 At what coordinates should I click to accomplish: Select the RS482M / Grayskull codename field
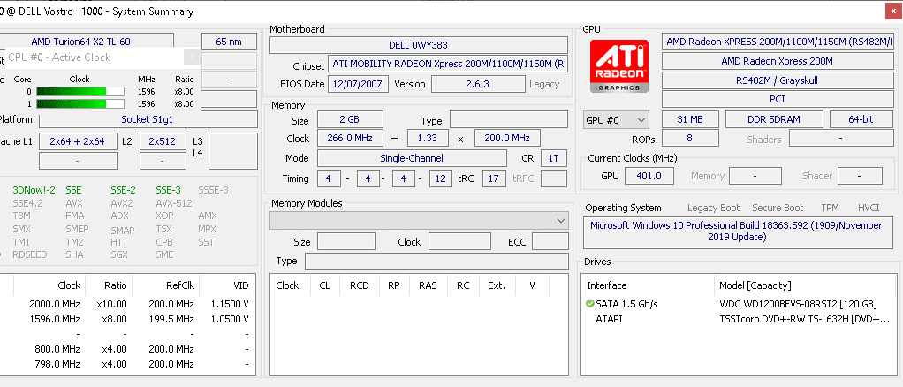tap(777, 80)
